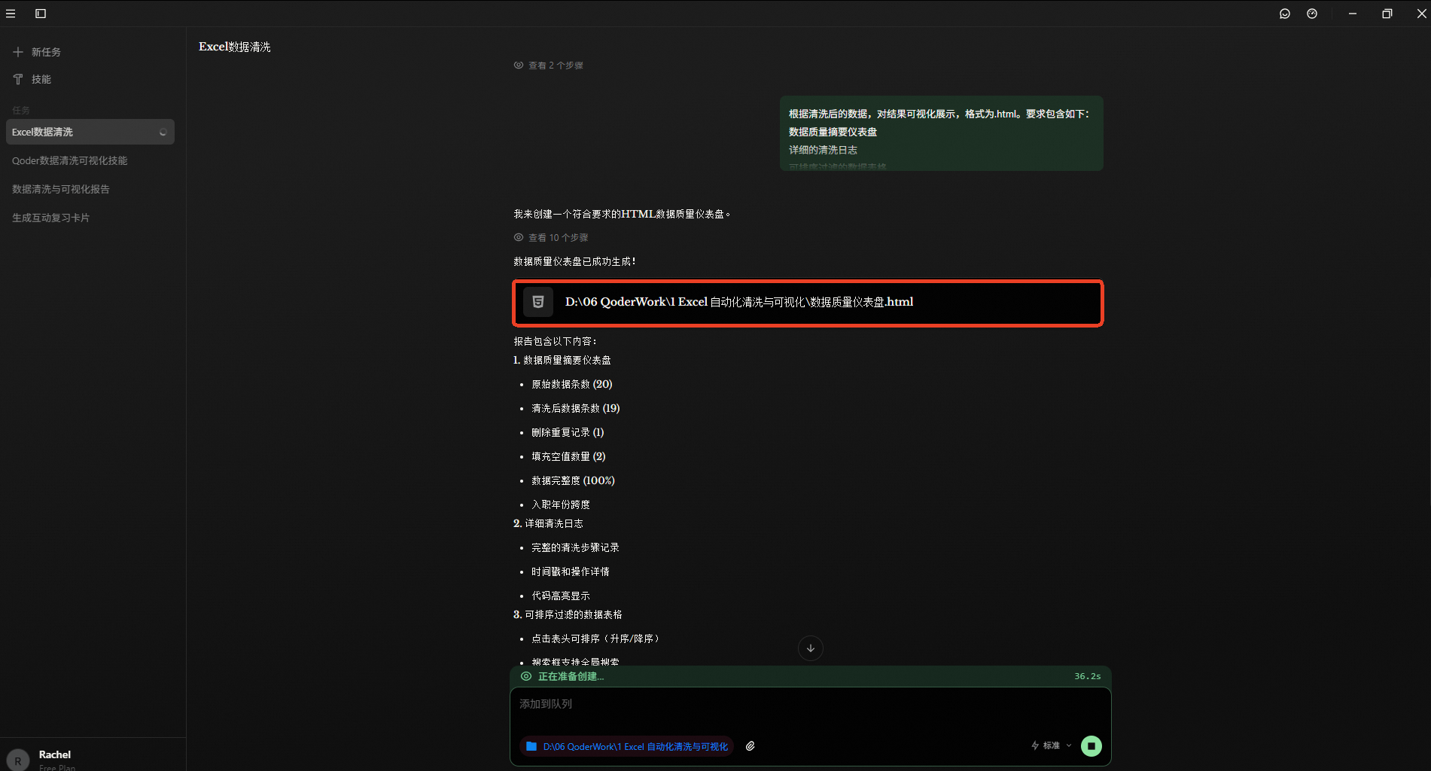Screen dimensions: 1431x771
Task: Click the bullet 原始数据条数 (20)
Action: click(572, 384)
